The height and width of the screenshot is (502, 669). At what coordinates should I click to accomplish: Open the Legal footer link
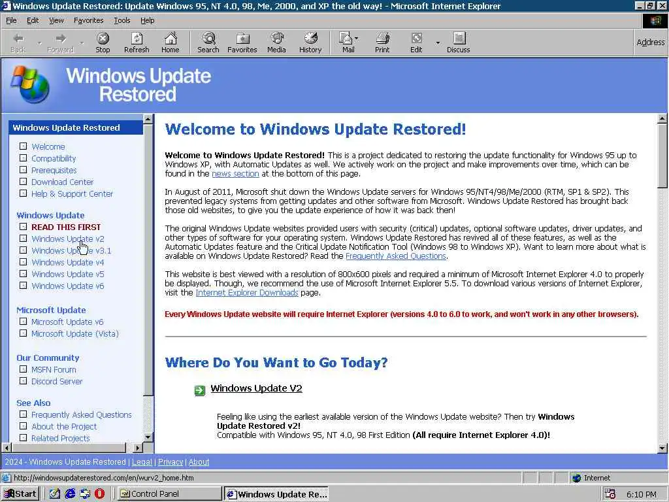point(142,462)
